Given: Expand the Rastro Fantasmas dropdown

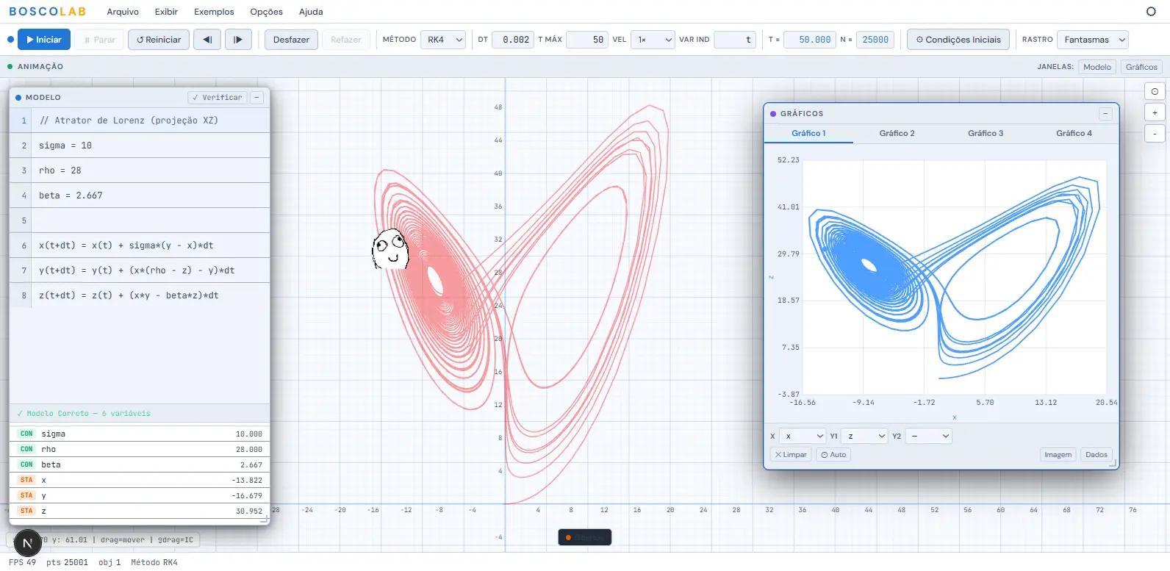Looking at the screenshot, I should [x=1093, y=40].
